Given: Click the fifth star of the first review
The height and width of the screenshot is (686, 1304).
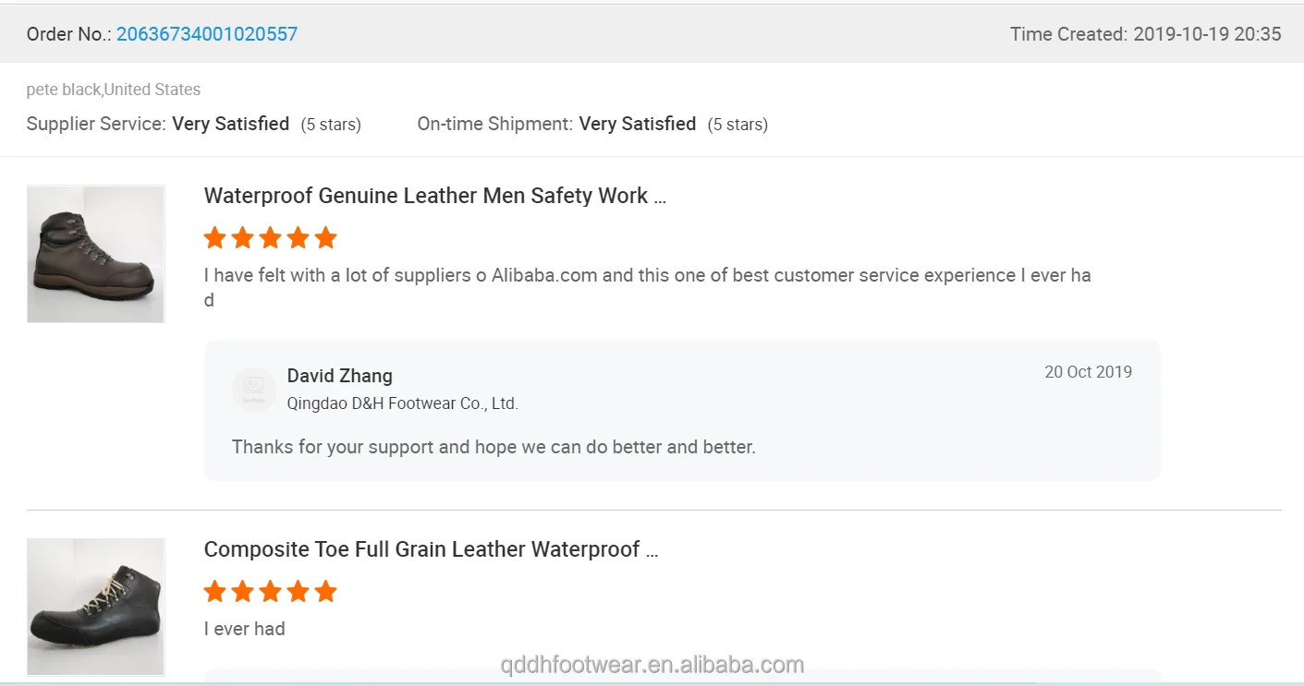Looking at the screenshot, I should coord(325,238).
